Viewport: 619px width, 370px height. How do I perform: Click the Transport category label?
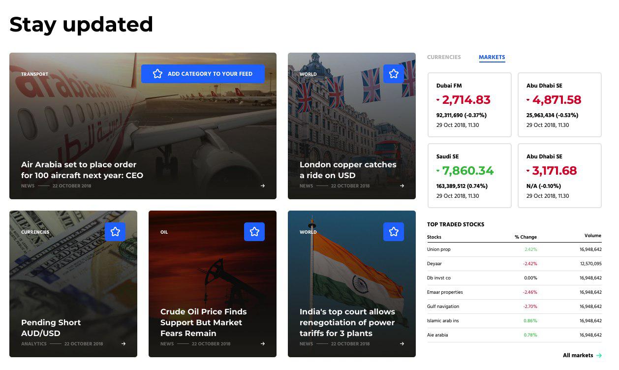coord(34,74)
